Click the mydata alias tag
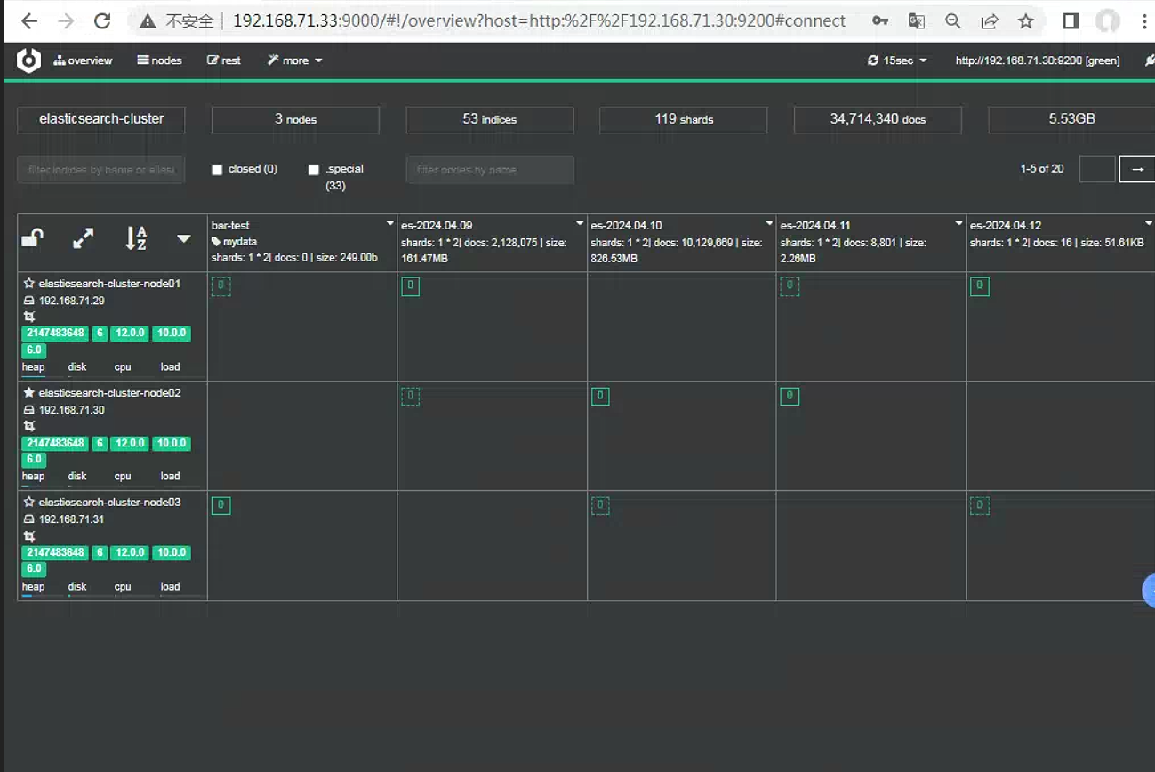 pos(234,242)
